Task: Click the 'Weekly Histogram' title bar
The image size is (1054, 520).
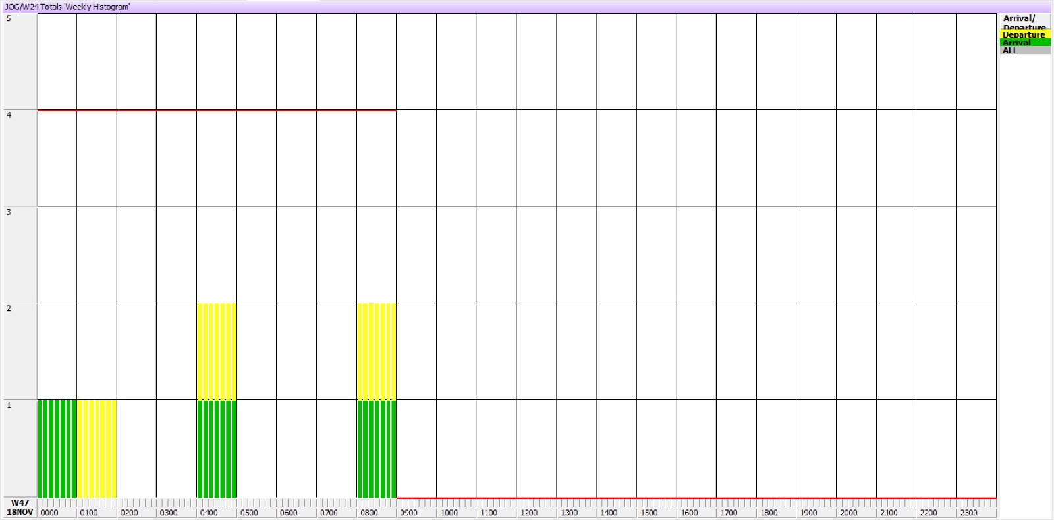Action: coord(67,7)
